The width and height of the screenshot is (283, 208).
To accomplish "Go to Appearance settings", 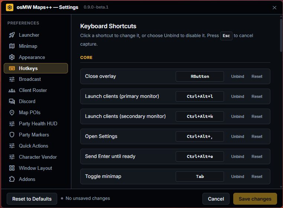I will tap(36, 57).
